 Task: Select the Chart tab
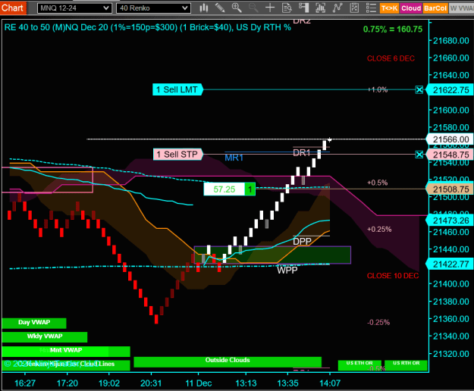point(13,8)
